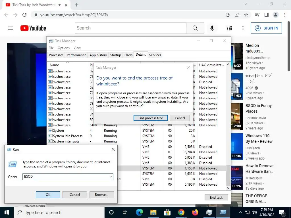Click browser forward arrow
This screenshot has width=291, height=218.
[x=15, y=15]
